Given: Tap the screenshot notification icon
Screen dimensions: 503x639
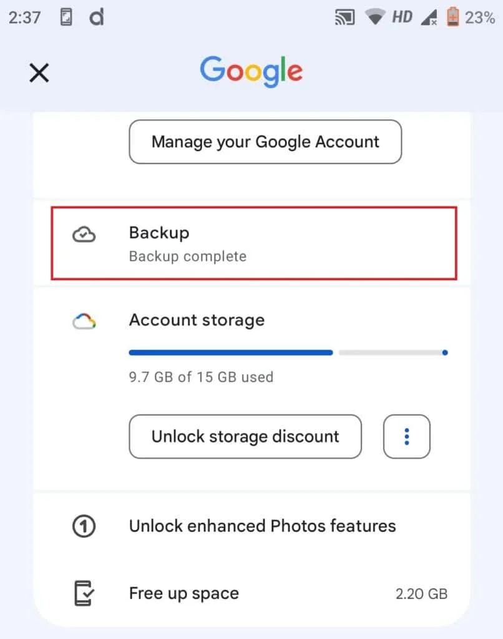Looking at the screenshot, I should click(x=66, y=17).
